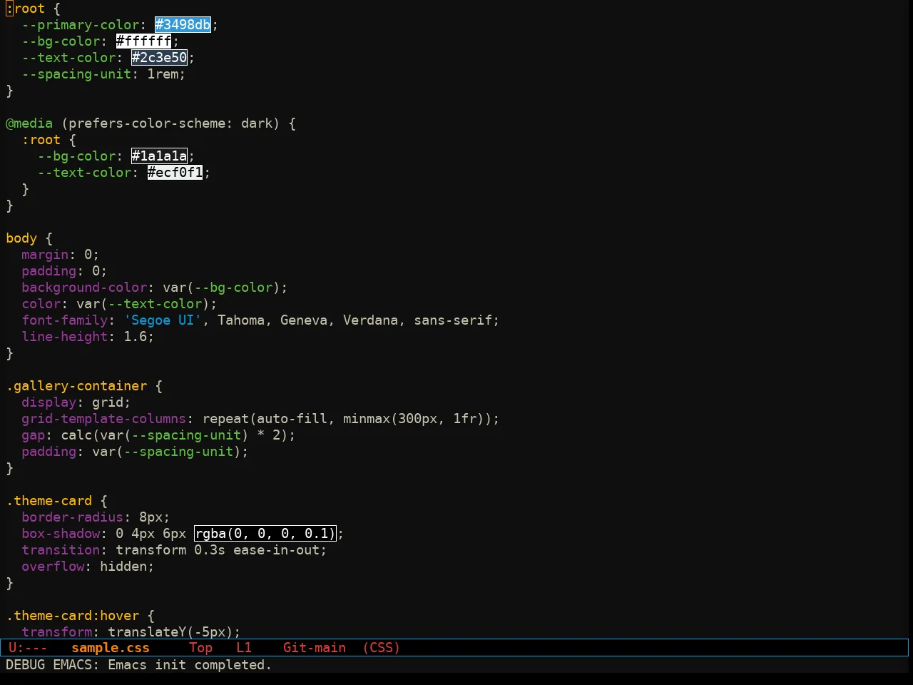Click the 'Segoe UI' font string

tap(163, 320)
